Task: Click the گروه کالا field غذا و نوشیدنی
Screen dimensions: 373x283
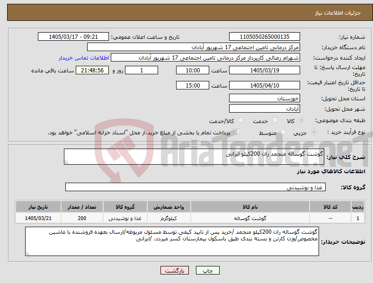Action: coord(195,187)
